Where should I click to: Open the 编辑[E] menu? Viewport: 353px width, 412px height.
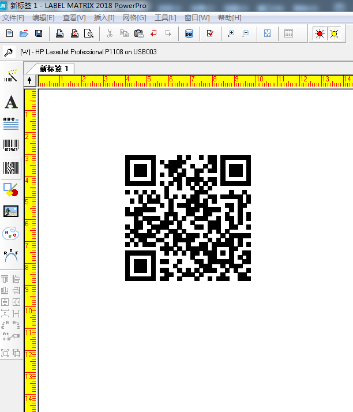(43, 18)
